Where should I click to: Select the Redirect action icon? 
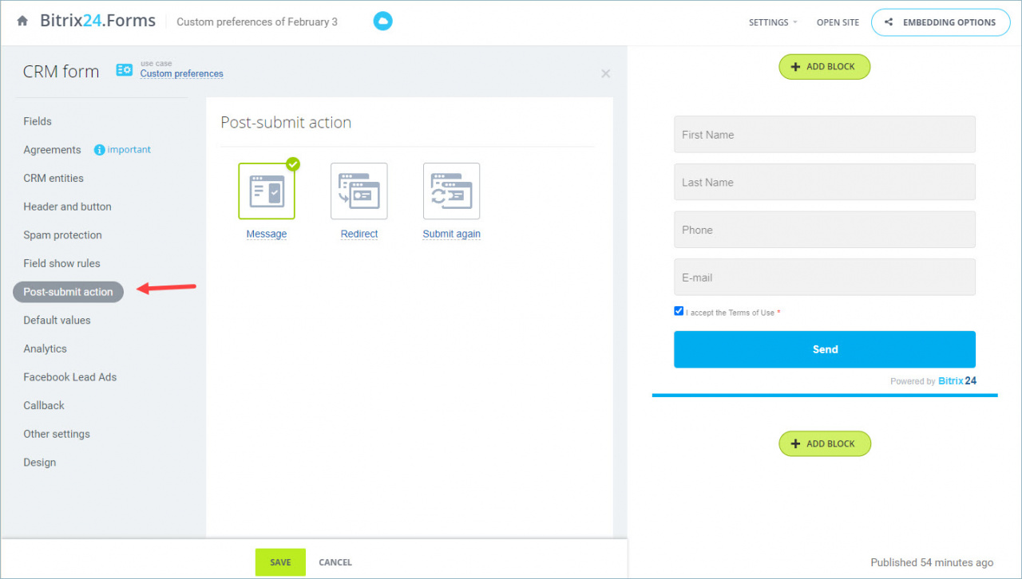click(x=359, y=191)
